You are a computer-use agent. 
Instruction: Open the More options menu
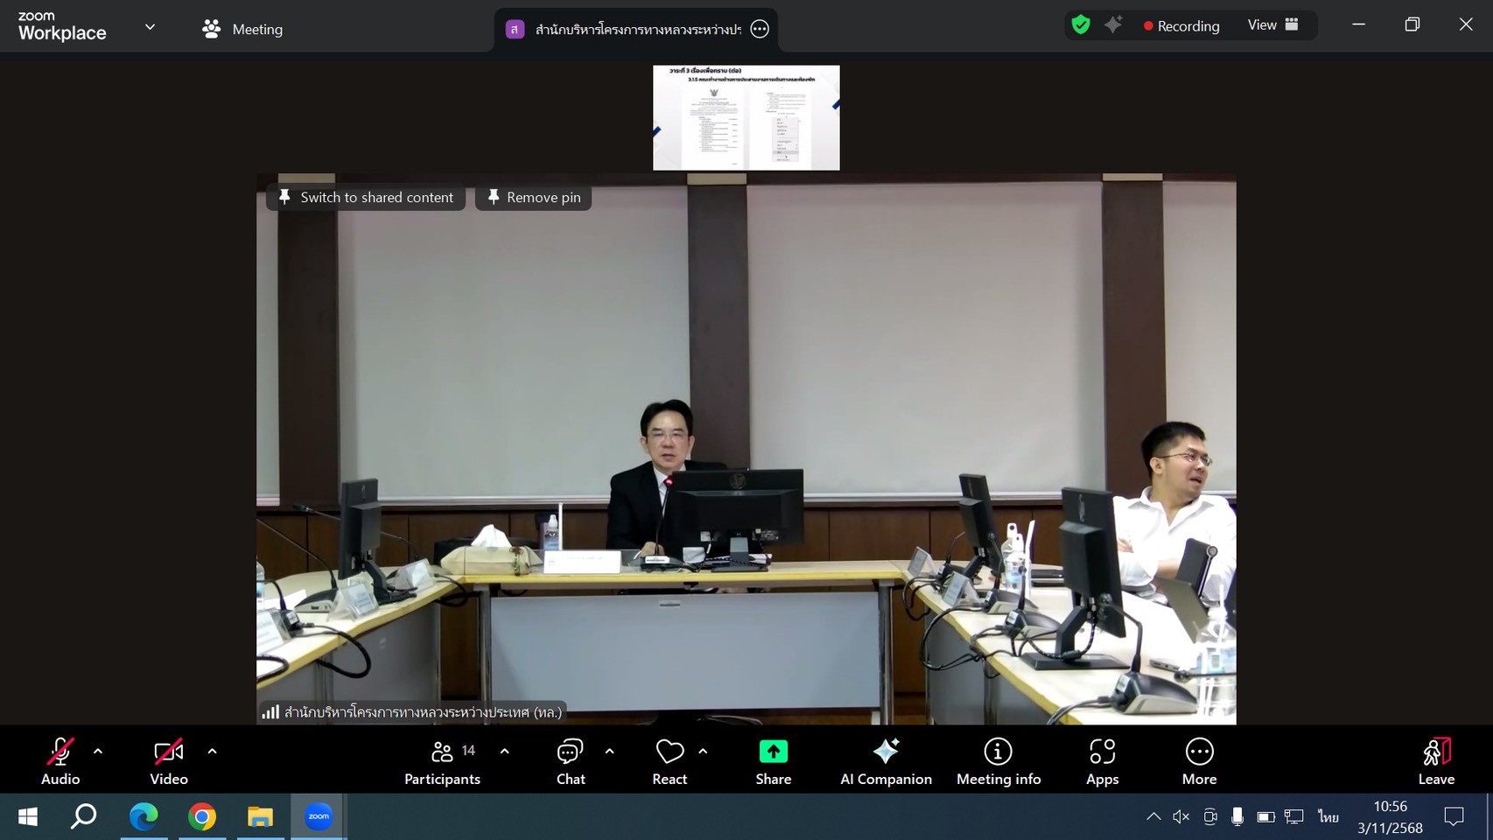point(1199,761)
